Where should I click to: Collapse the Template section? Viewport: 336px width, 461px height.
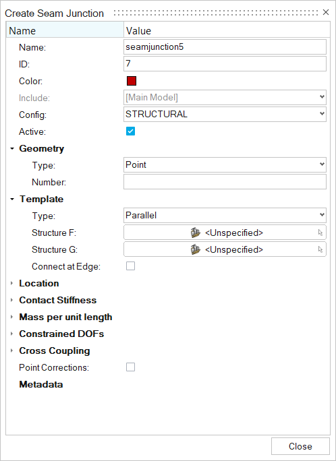[x=12, y=199]
